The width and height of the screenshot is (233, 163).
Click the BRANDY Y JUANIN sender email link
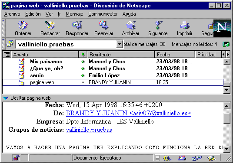[129, 113]
